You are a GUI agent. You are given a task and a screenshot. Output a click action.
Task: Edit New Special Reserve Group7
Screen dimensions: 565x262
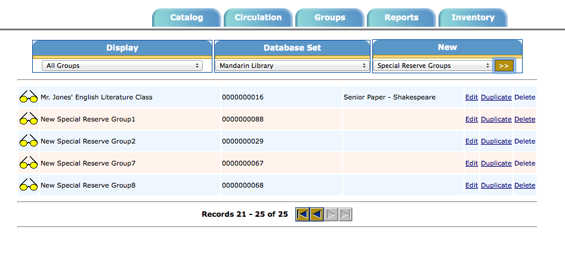pos(471,163)
